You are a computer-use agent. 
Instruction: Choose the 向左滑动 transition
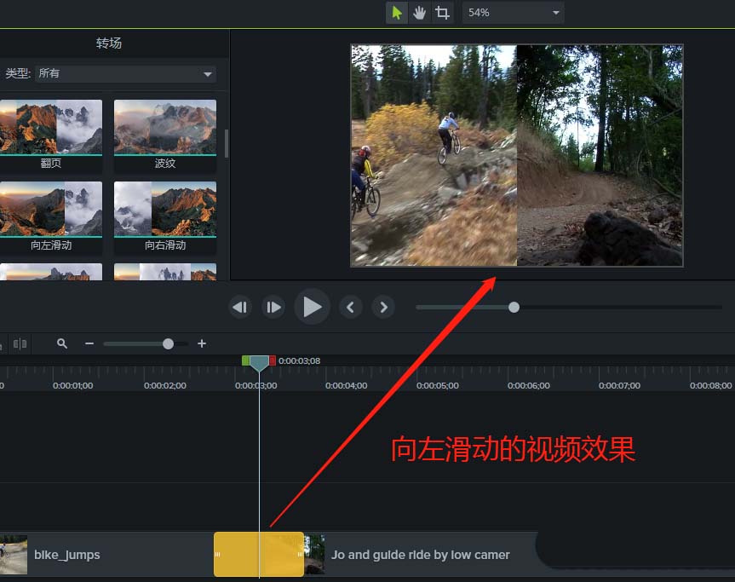51,209
